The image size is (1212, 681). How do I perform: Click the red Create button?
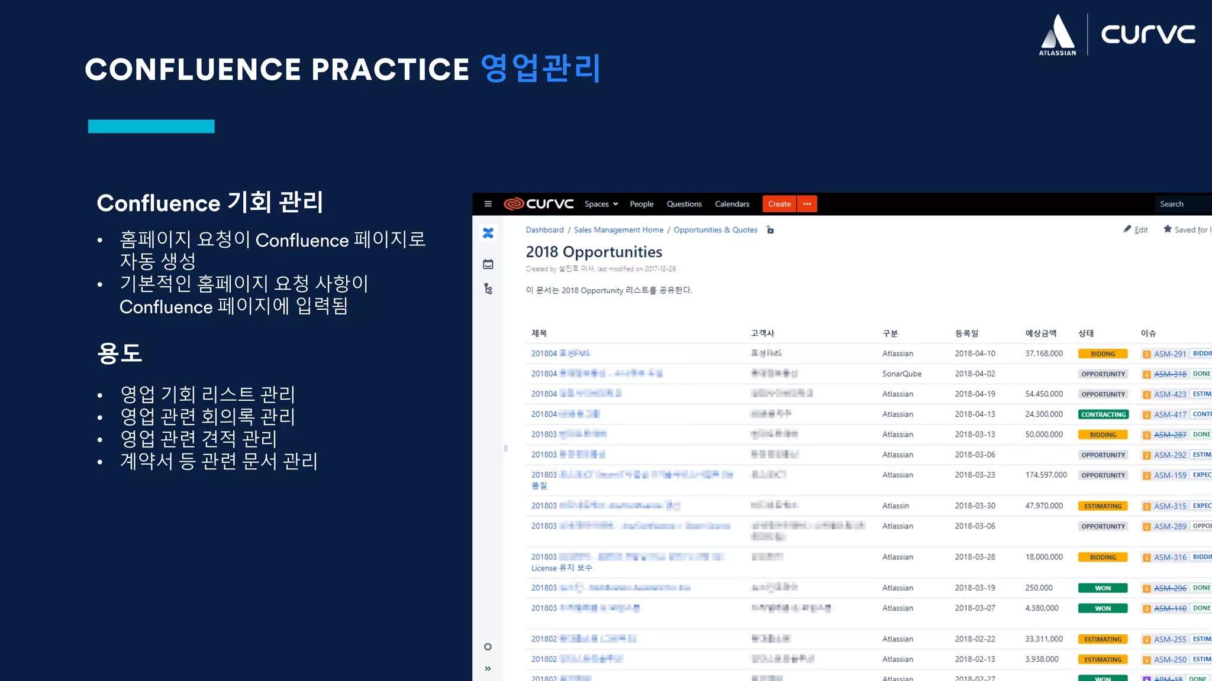779,204
